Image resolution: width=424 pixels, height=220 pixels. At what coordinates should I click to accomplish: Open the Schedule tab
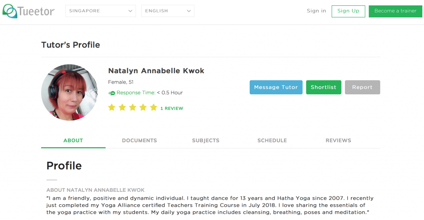click(272, 140)
